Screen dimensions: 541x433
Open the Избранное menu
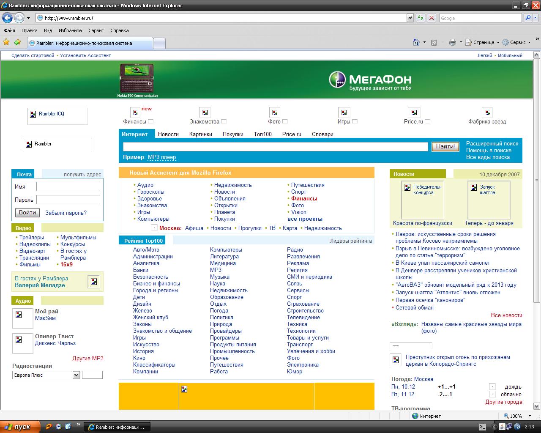[x=70, y=30]
